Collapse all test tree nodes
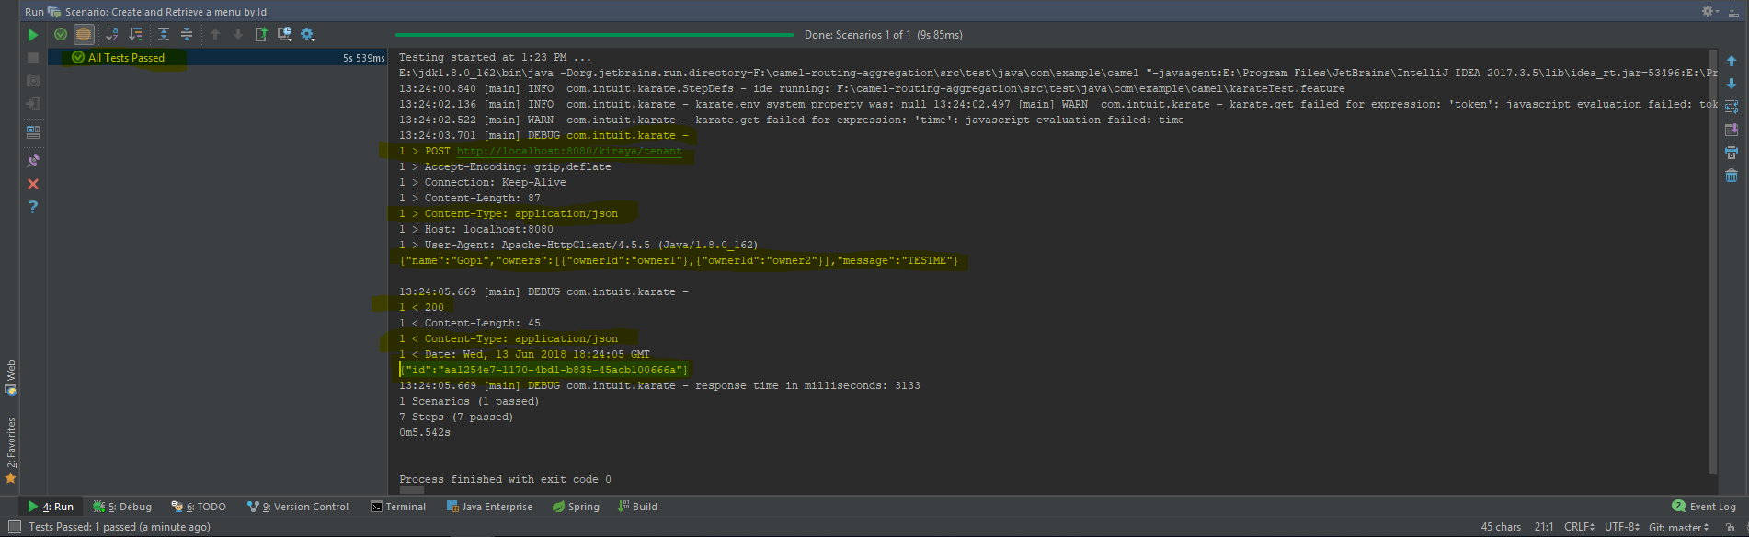 (x=187, y=34)
